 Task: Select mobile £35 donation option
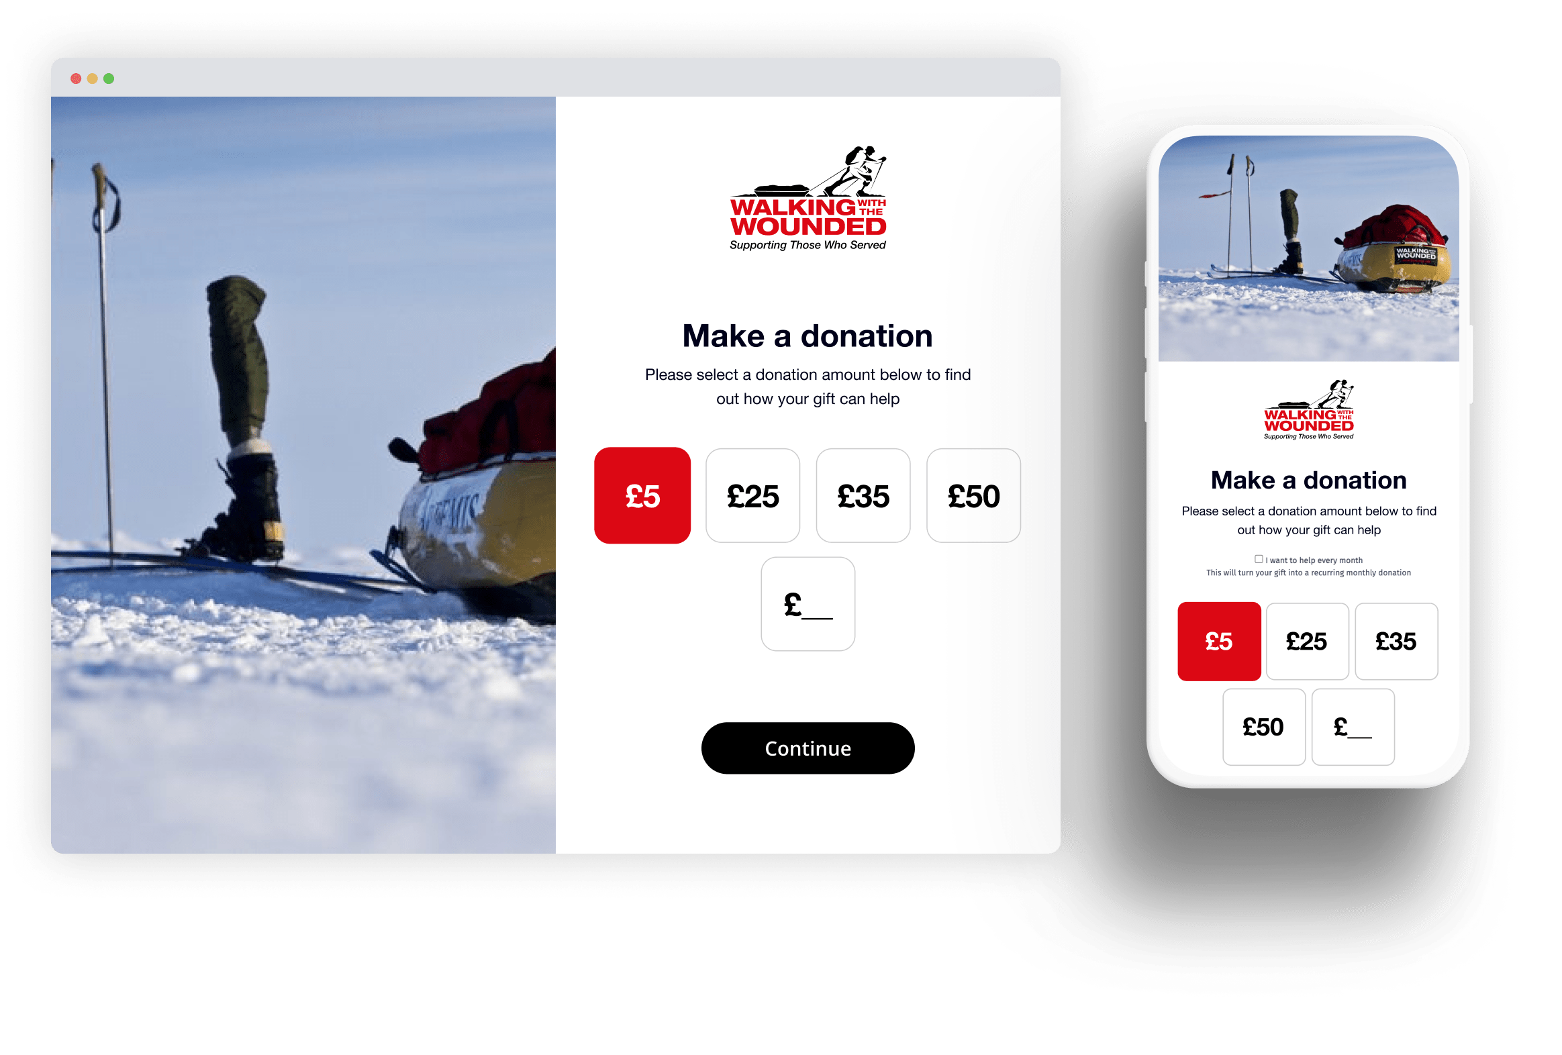(1396, 640)
